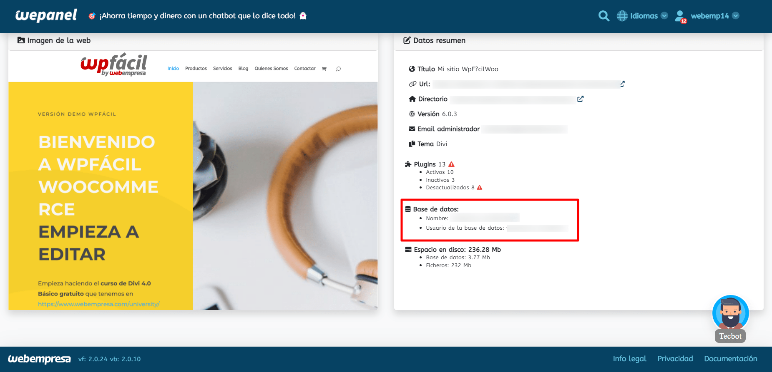The image size is (772, 372).
Task: Click the globe Idiomas icon
Action: pyautogui.click(x=622, y=16)
